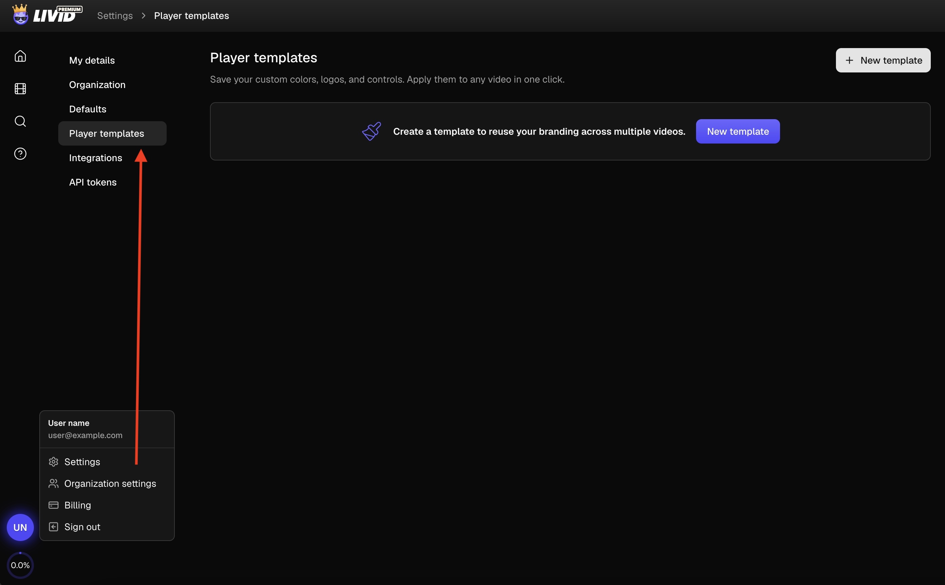Click the plus New template button
Image resolution: width=945 pixels, height=585 pixels.
pyautogui.click(x=883, y=60)
